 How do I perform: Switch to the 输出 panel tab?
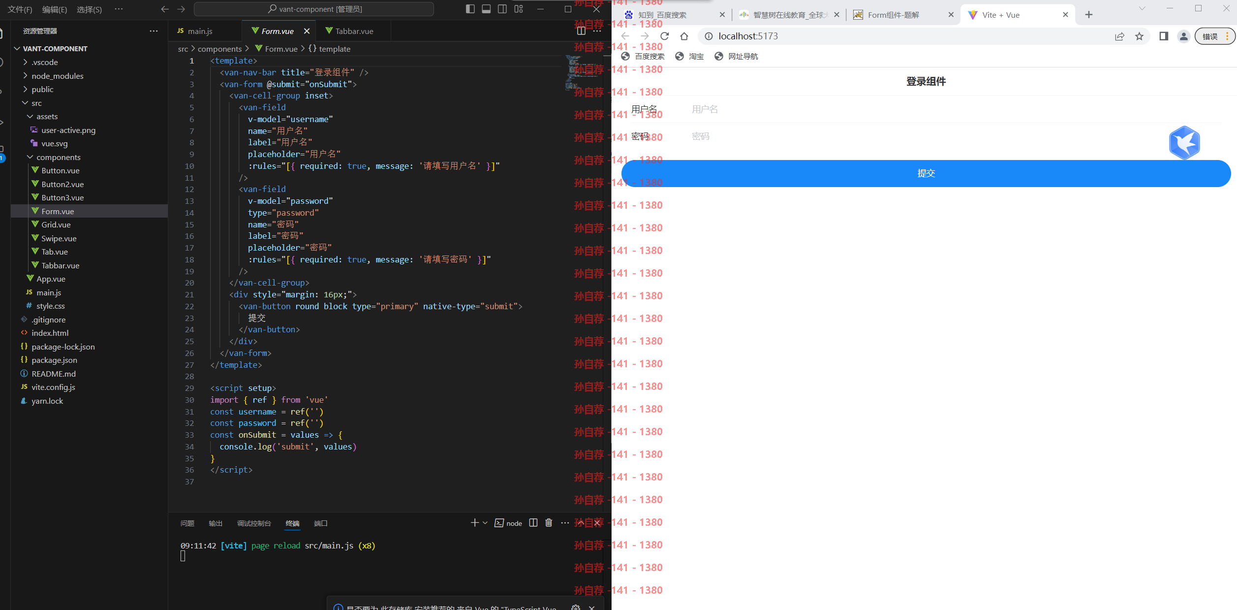pyautogui.click(x=216, y=523)
